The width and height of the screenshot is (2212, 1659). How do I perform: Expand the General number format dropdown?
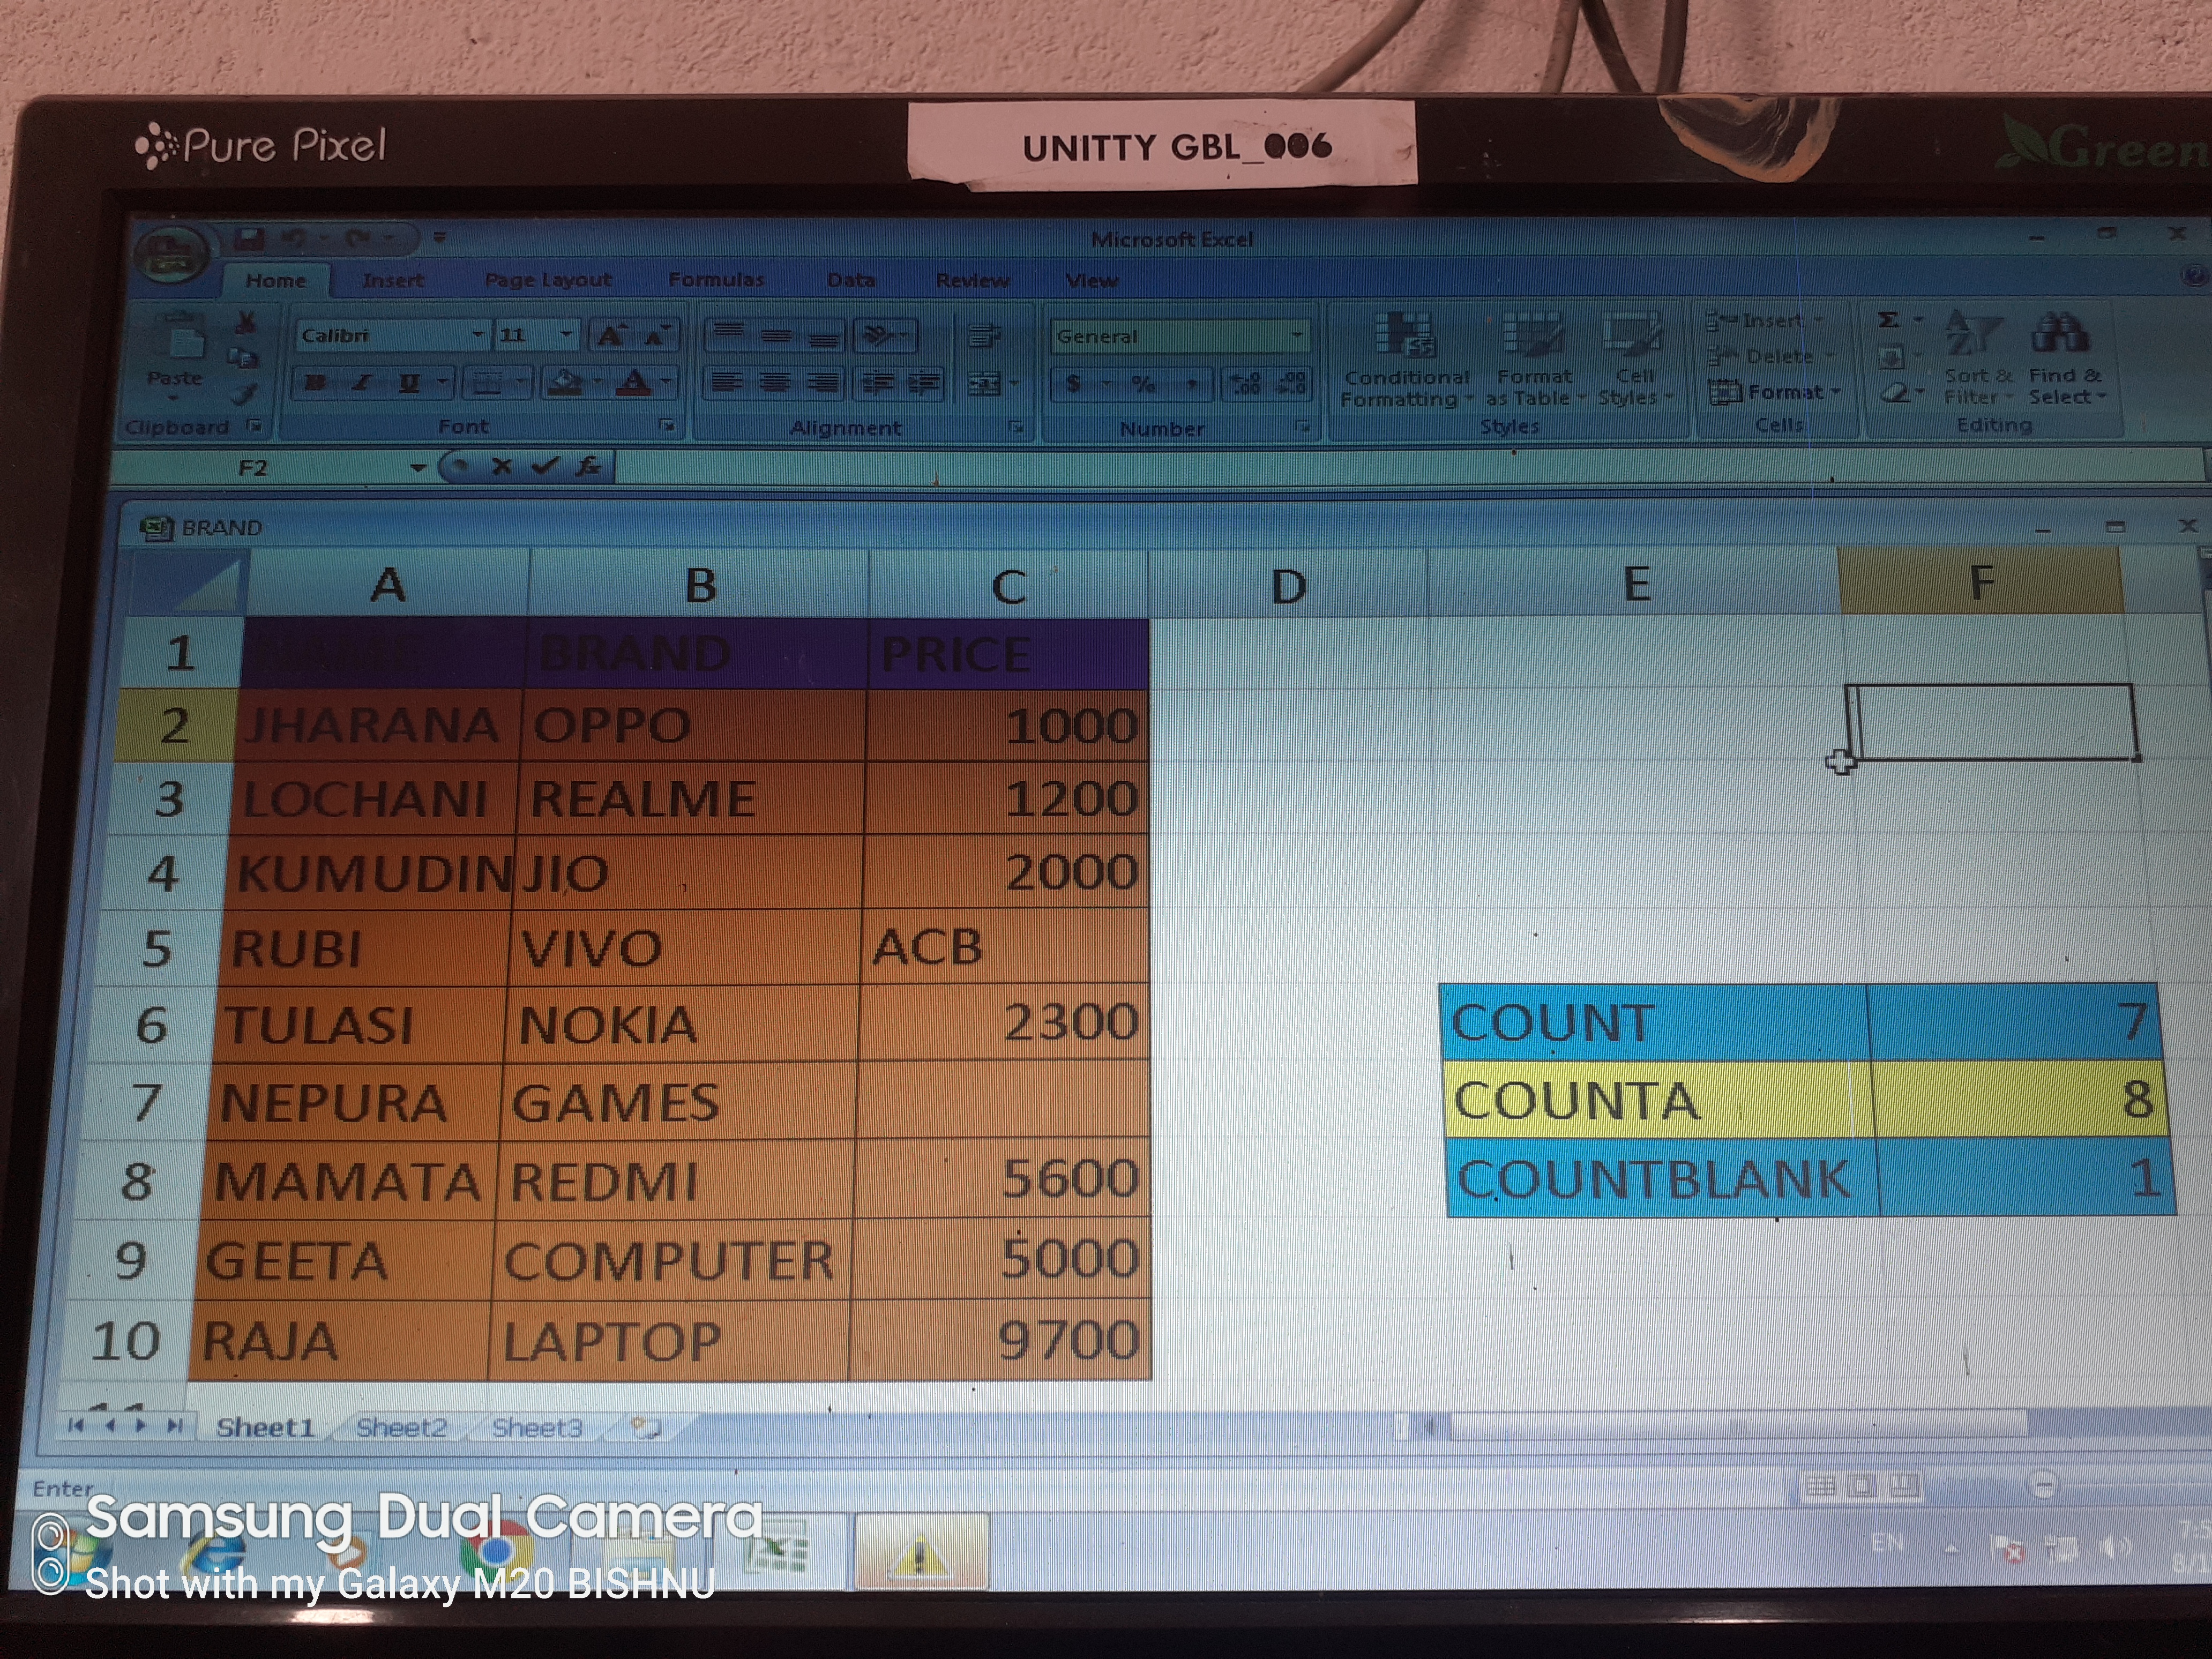[1297, 336]
